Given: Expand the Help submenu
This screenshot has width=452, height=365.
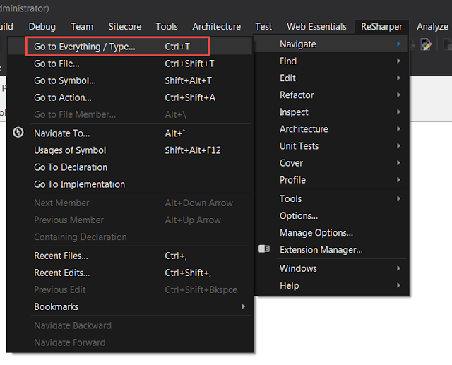Looking at the screenshot, I should (331, 285).
